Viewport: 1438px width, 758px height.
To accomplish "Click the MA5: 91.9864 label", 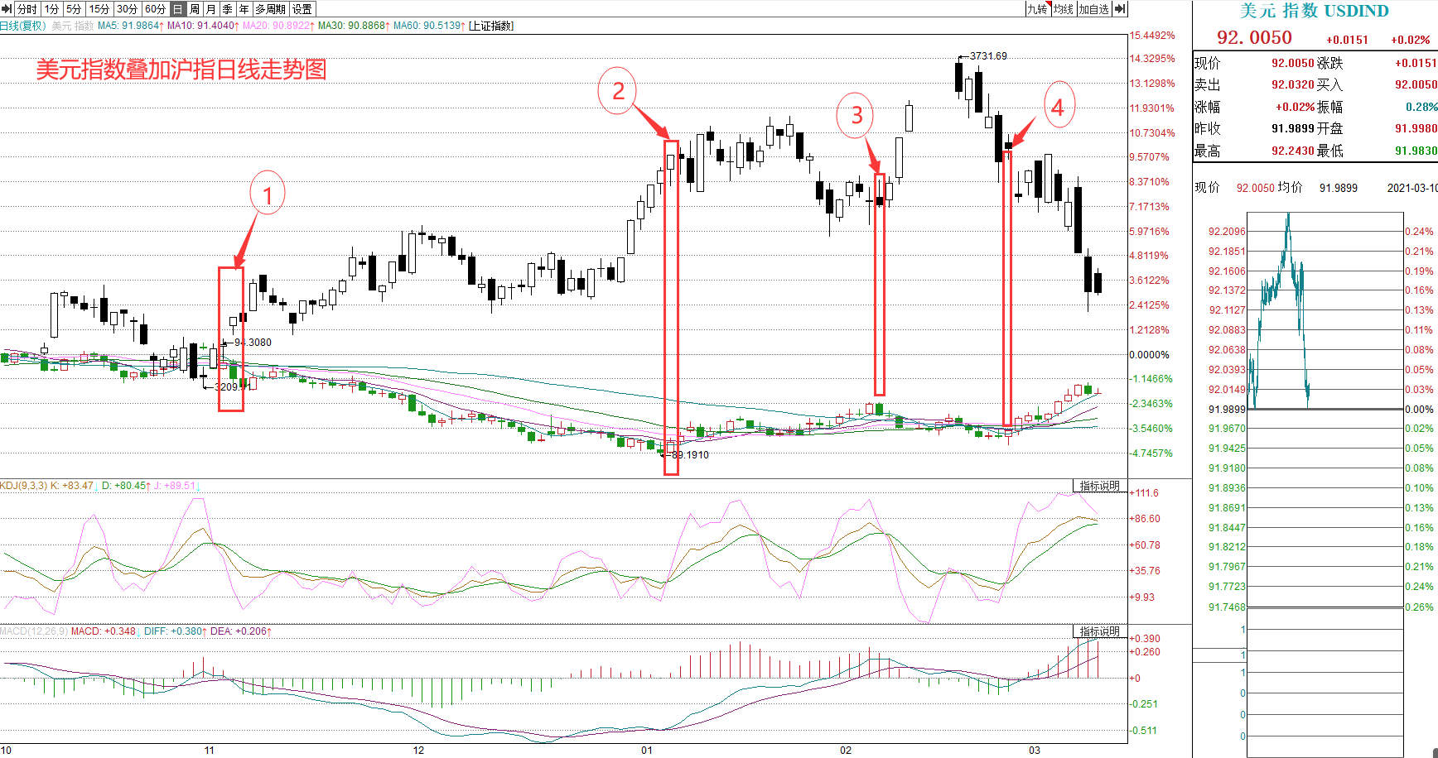I will pos(130,26).
